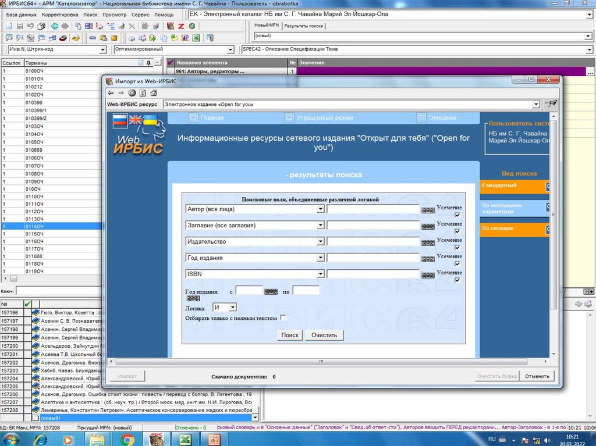Click the save diskette icon in main toolbar

(20, 26)
